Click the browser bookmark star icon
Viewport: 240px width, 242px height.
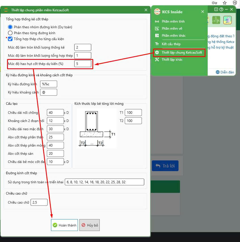pyautogui.click(x=225, y=3)
